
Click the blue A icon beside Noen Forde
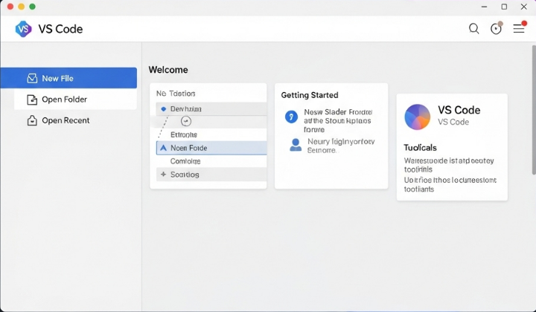[x=163, y=148]
